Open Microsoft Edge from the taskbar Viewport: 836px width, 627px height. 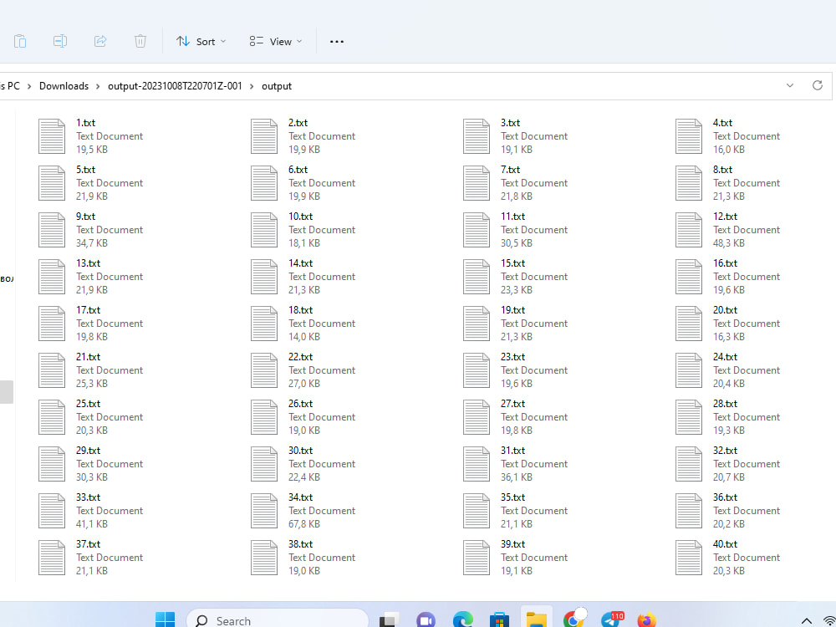coord(462,619)
